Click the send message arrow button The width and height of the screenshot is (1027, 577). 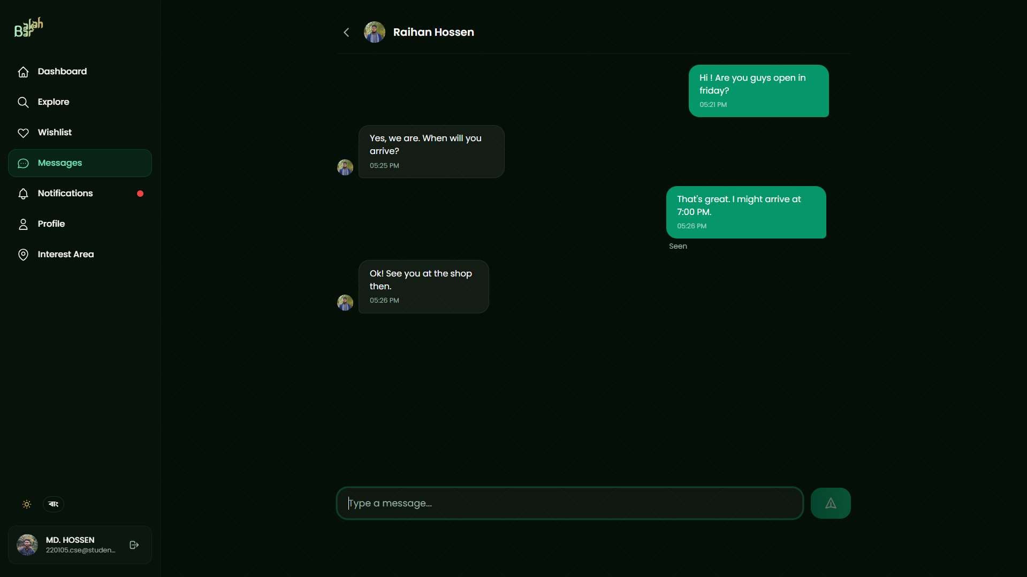830,503
